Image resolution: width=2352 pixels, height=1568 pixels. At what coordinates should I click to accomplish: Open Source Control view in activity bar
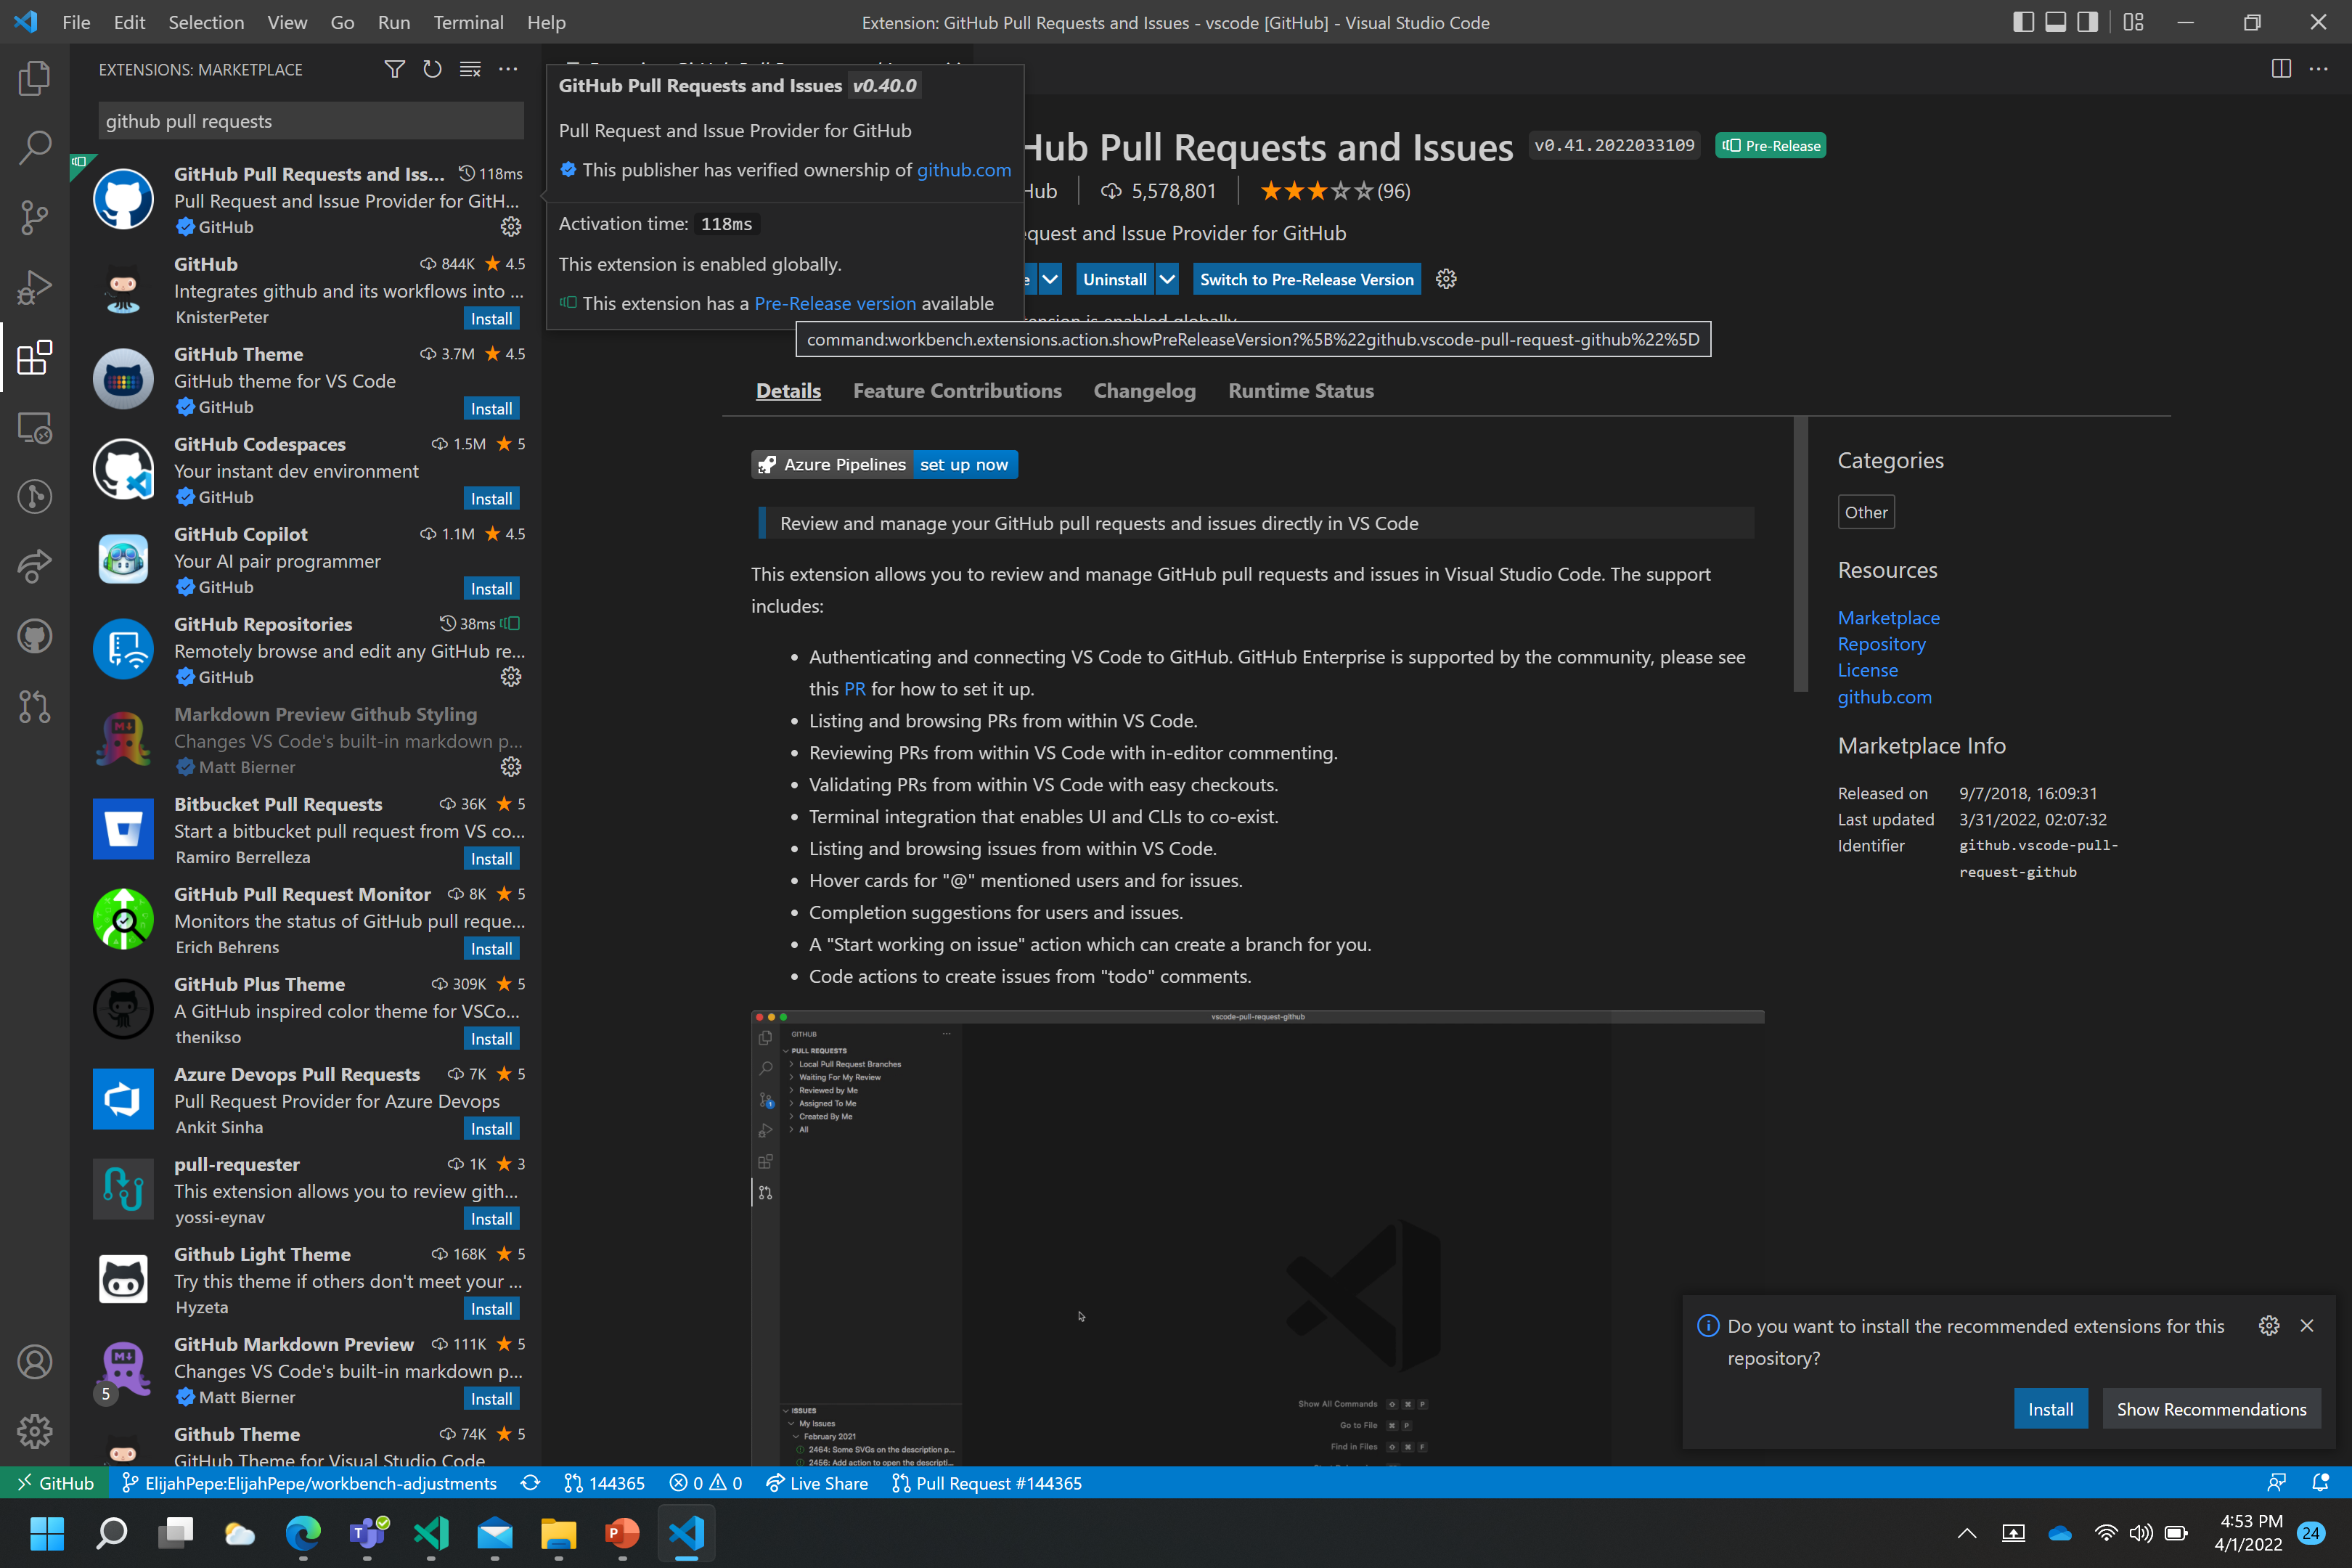(x=34, y=217)
